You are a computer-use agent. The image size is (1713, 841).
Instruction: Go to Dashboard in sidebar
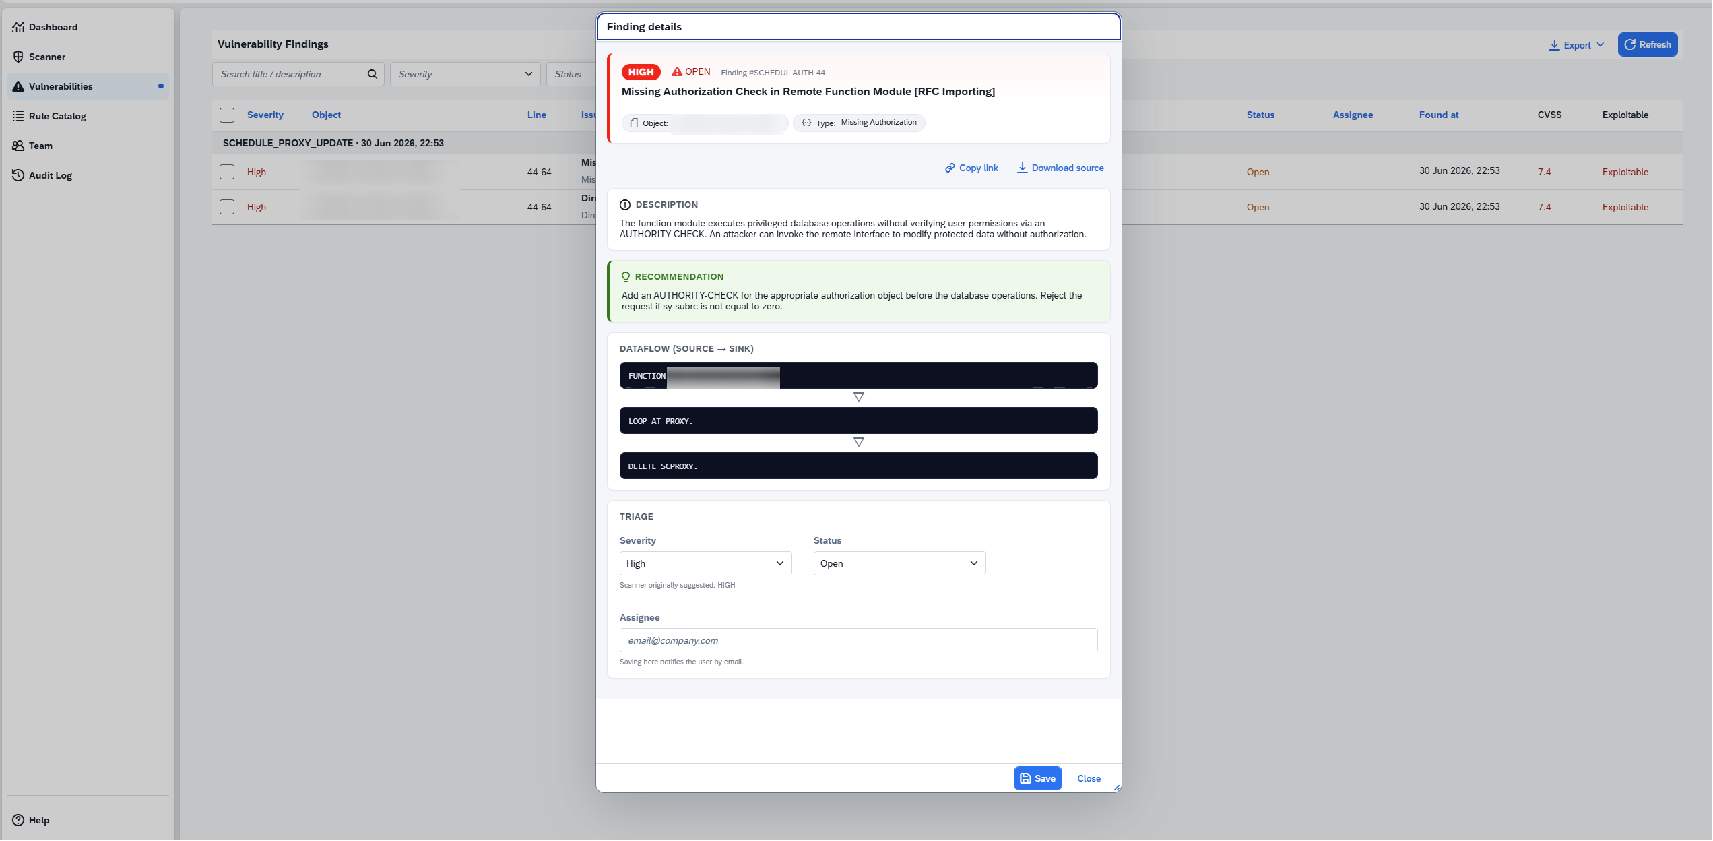[88, 27]
